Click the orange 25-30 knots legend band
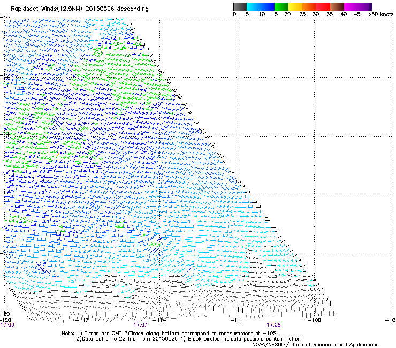The width and height of the screenshot is (396, 348). pos(309,6)
